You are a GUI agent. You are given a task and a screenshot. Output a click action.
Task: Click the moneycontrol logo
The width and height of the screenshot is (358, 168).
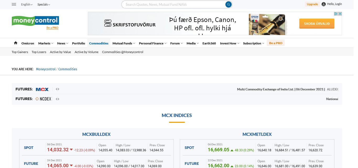pos(35,20)
